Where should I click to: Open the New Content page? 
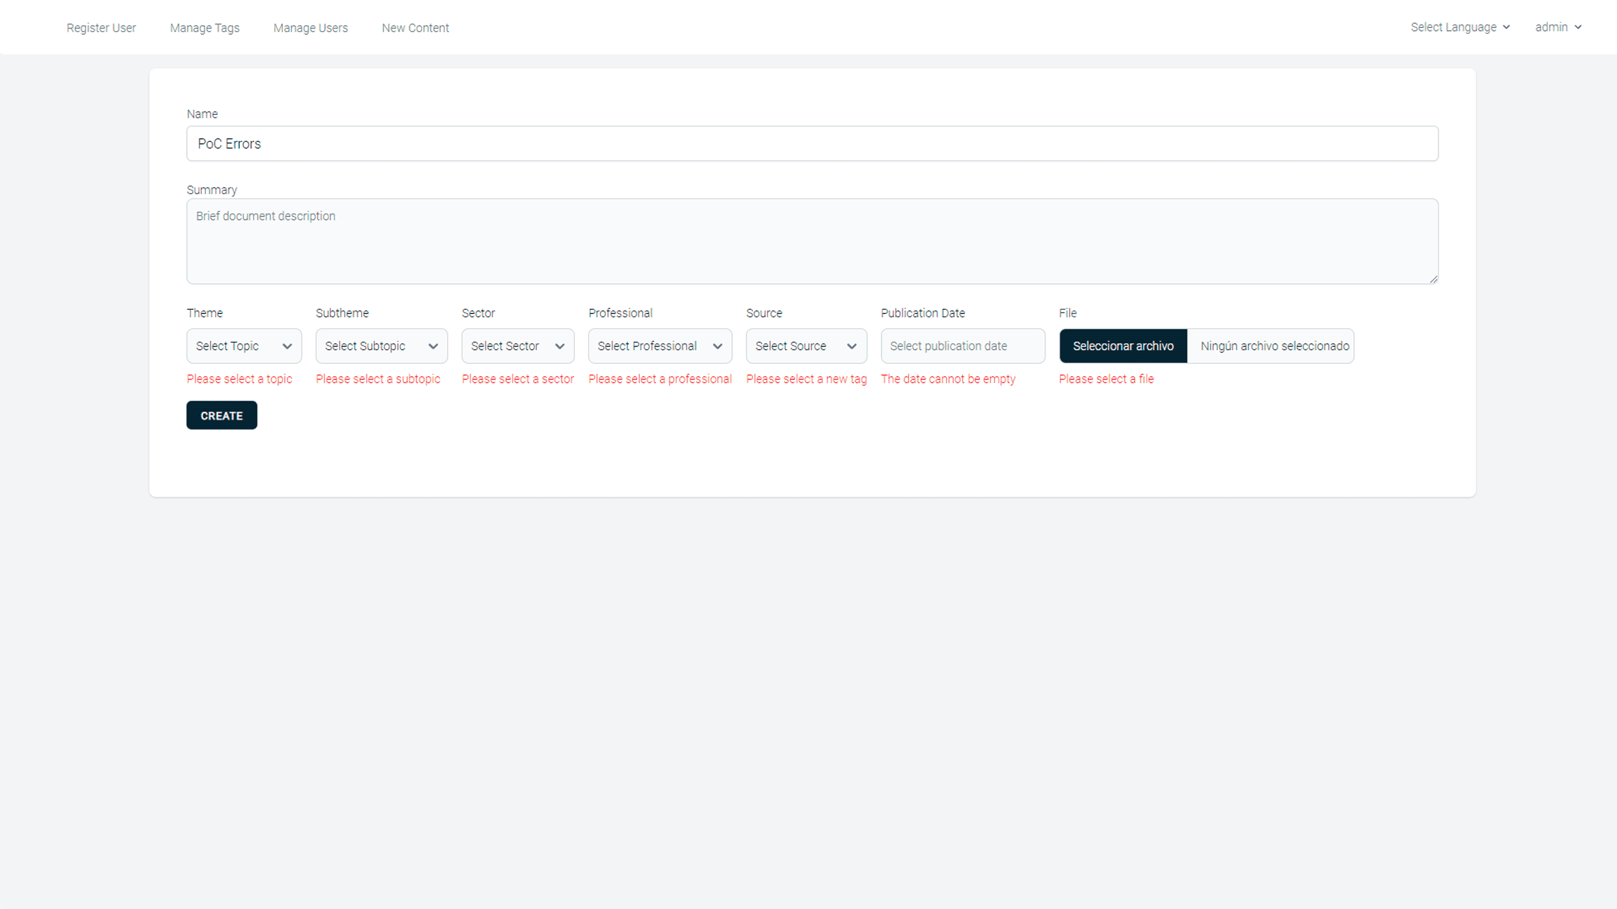click(x=415, y=28)
